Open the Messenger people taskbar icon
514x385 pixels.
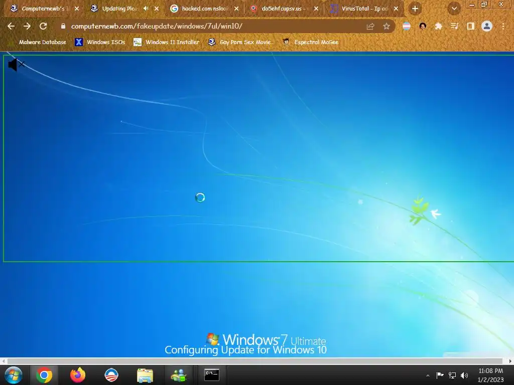coord(178,375)
